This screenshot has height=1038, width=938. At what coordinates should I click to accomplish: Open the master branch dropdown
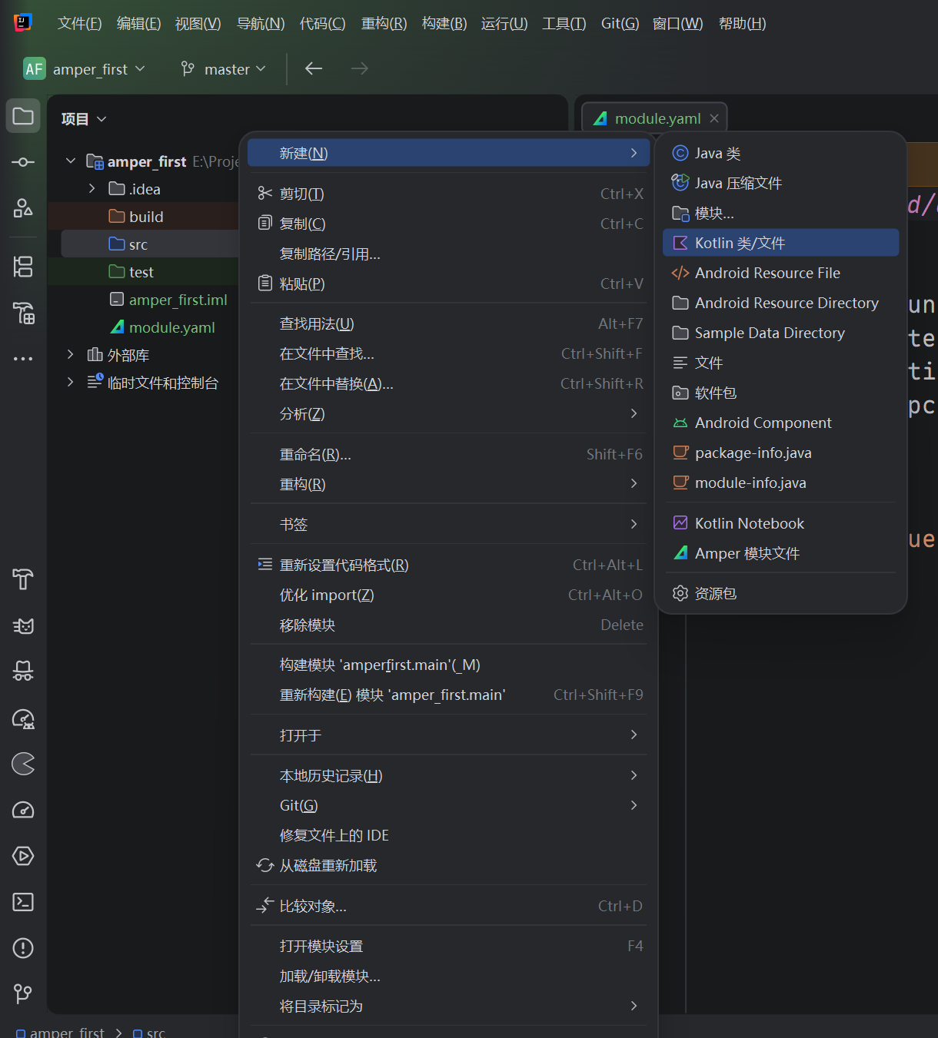[x=224, y=69]
